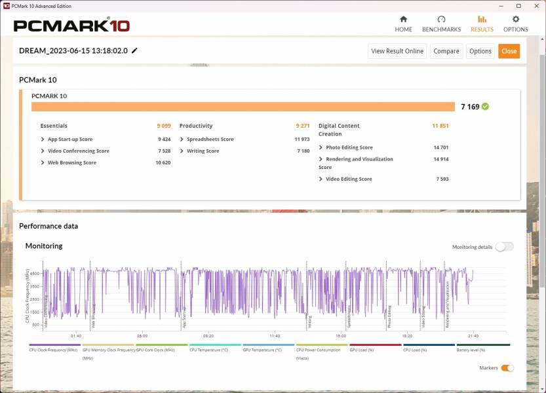Click the Productivity score 9 271
This screenshot has height=393, width=546.
pos(303,126)
